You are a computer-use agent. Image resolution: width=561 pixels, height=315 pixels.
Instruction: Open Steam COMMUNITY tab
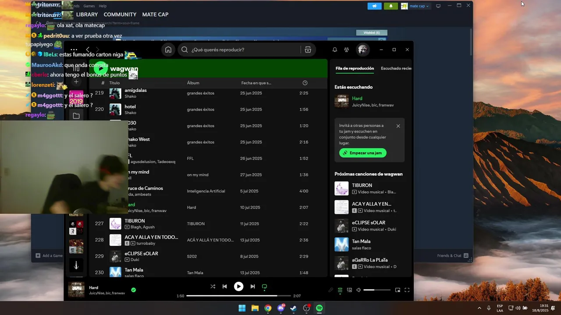(x=120, y=14)
